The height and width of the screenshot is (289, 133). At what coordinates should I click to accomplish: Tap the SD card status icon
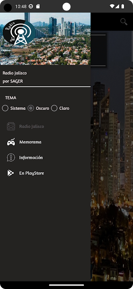click(x=38, y=7)
